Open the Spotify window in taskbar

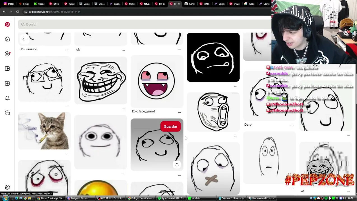pos(171,198)
